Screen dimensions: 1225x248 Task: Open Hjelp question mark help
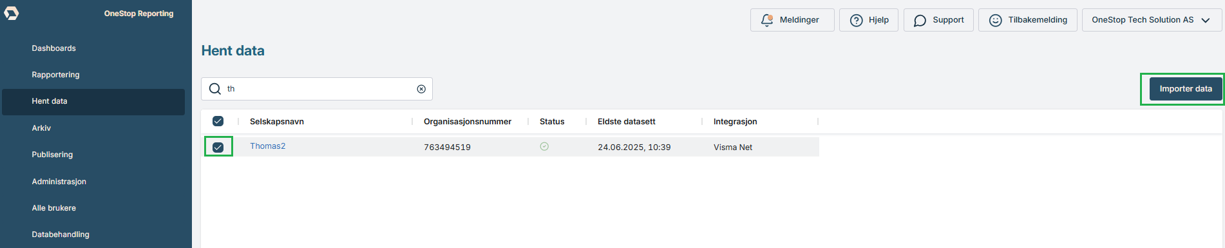869,20
